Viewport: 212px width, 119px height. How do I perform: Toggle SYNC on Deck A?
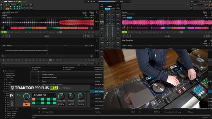click(x=4, y=18)
